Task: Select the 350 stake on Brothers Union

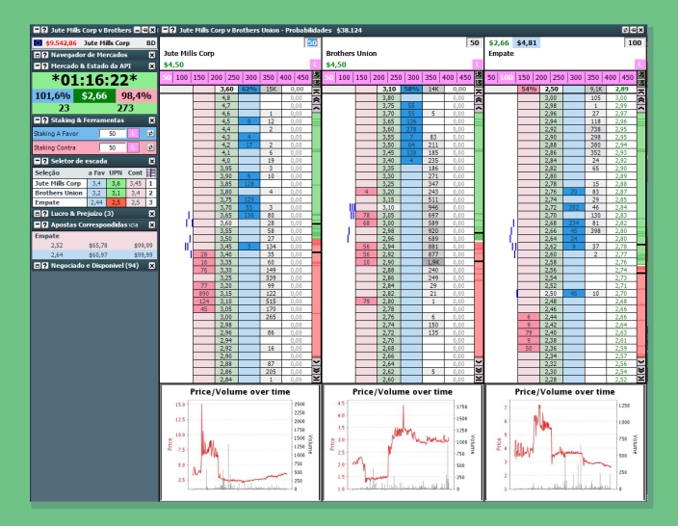Action: [x=430, y=77]
